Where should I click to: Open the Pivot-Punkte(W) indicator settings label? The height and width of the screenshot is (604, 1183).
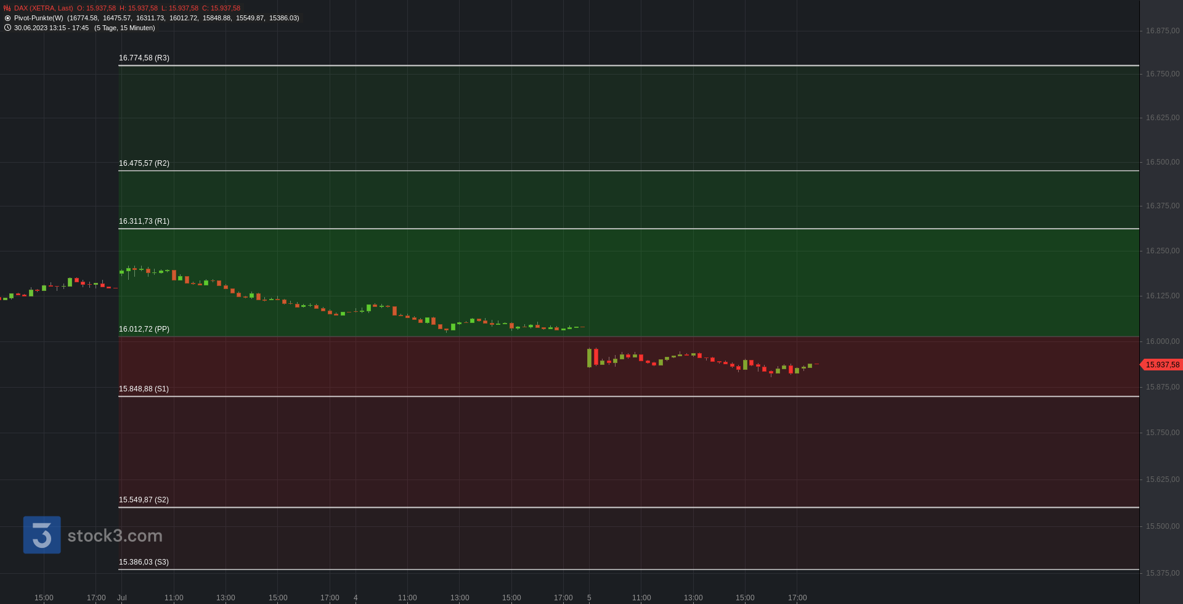point(39,18)
